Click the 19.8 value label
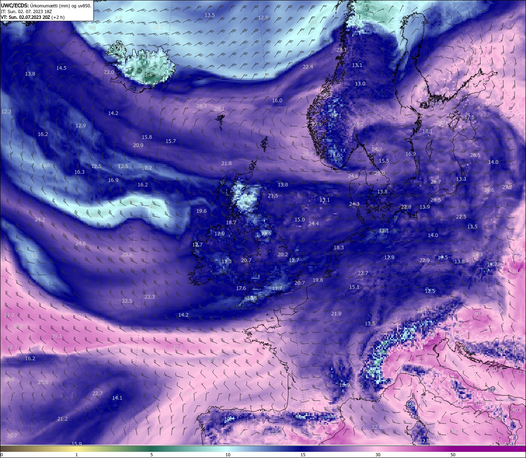Image resolution: width=526 pixels, height=458 pixels. (x=318, y=280)
